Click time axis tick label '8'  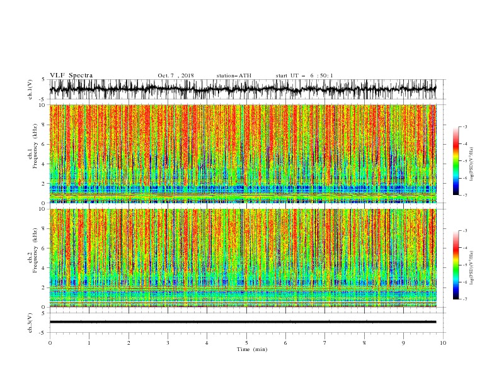[364, 343]
